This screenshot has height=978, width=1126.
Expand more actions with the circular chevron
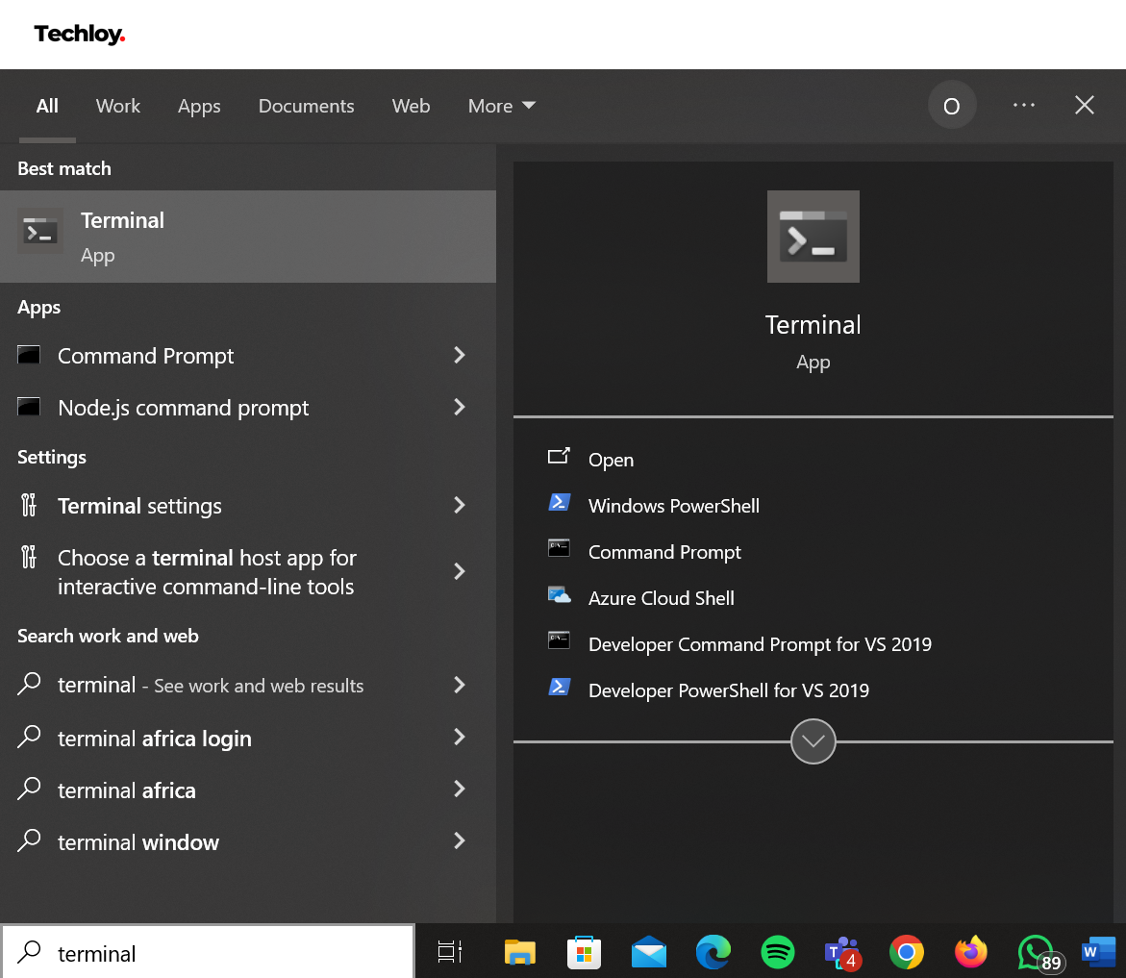pos(813,741)
